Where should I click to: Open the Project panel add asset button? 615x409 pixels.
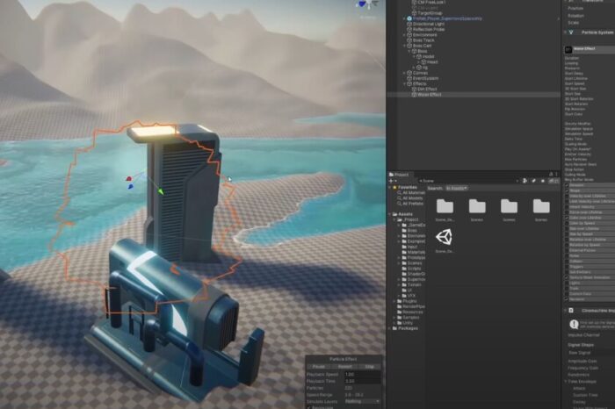pos(392,181)
